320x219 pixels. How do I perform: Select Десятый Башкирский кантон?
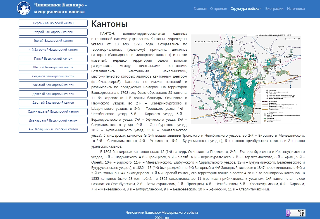pos(53,102)
